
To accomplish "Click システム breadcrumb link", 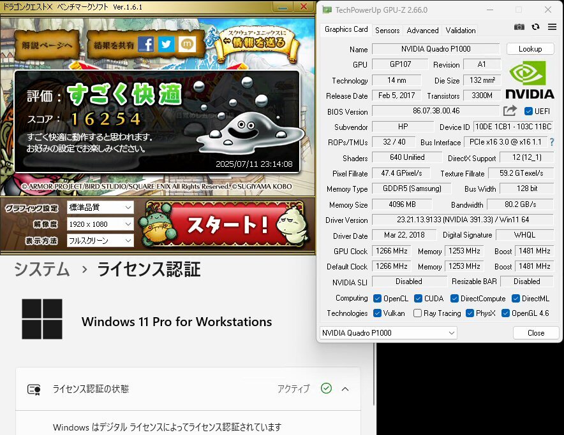I will pos(41,269).
